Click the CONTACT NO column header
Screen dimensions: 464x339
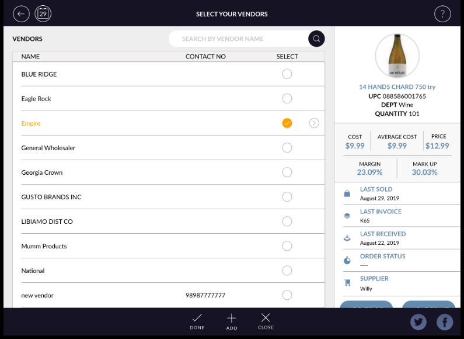pos(205,57)
